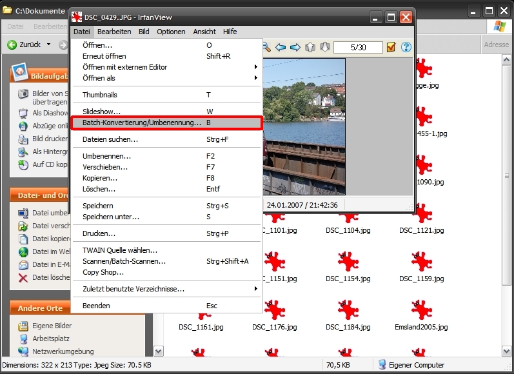Collapse the Bildaufgaben panel header

coord(40,75)
